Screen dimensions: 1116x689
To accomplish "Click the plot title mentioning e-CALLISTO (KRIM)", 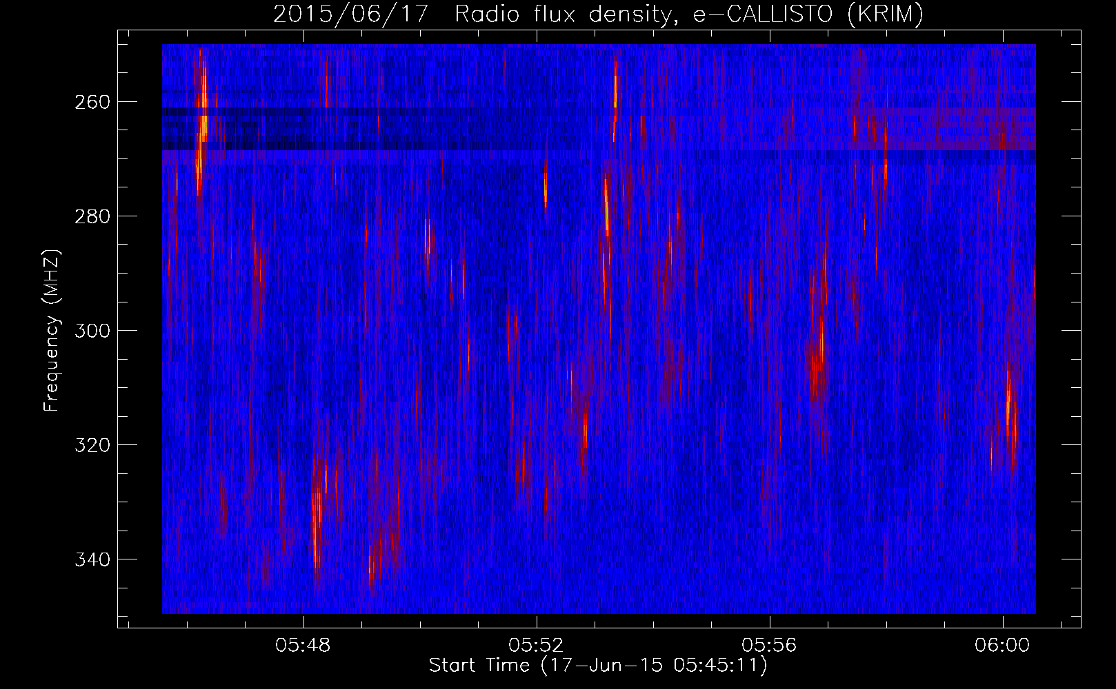I will point(598,14).
